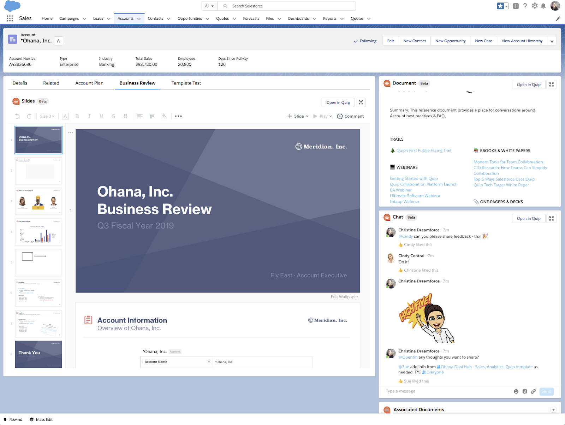Open the App Launcher grid icon
The width and height of the screenshot is (565, 425).
tap(10, 18)
